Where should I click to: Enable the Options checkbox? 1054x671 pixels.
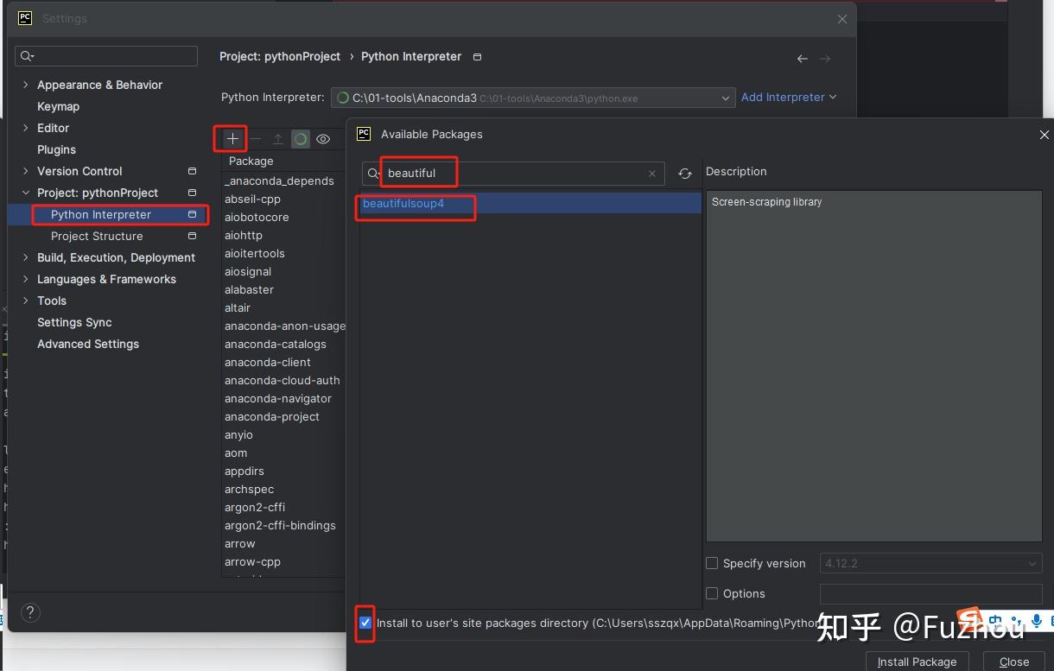pos(711,593)
